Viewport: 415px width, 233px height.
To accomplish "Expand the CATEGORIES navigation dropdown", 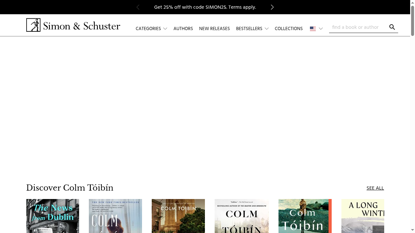I will [x=151, y=29].
